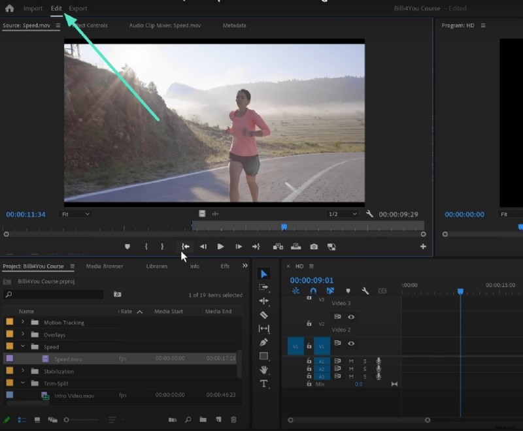
Task: Open the Edit menu
Action: 56,8
